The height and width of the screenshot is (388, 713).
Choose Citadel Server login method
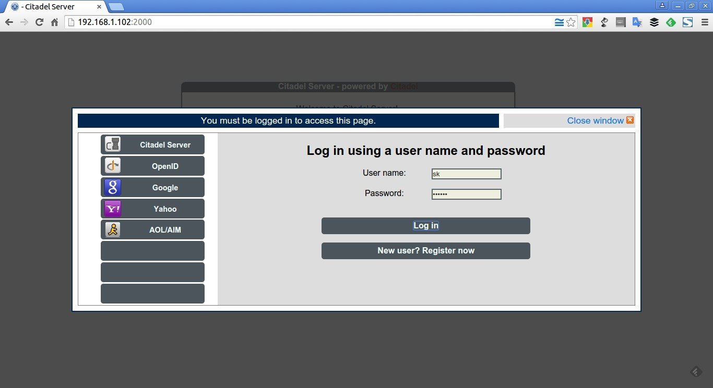152,144
